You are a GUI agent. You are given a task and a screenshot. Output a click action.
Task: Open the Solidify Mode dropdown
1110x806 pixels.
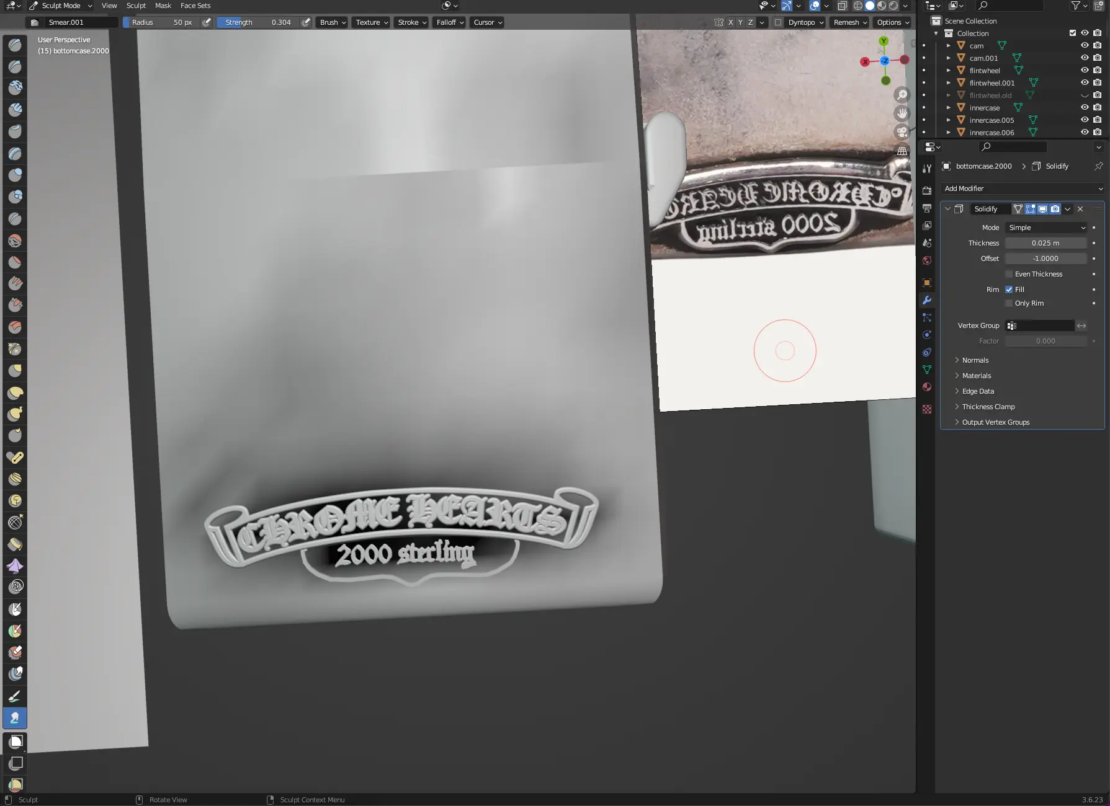pos(1046,228)
